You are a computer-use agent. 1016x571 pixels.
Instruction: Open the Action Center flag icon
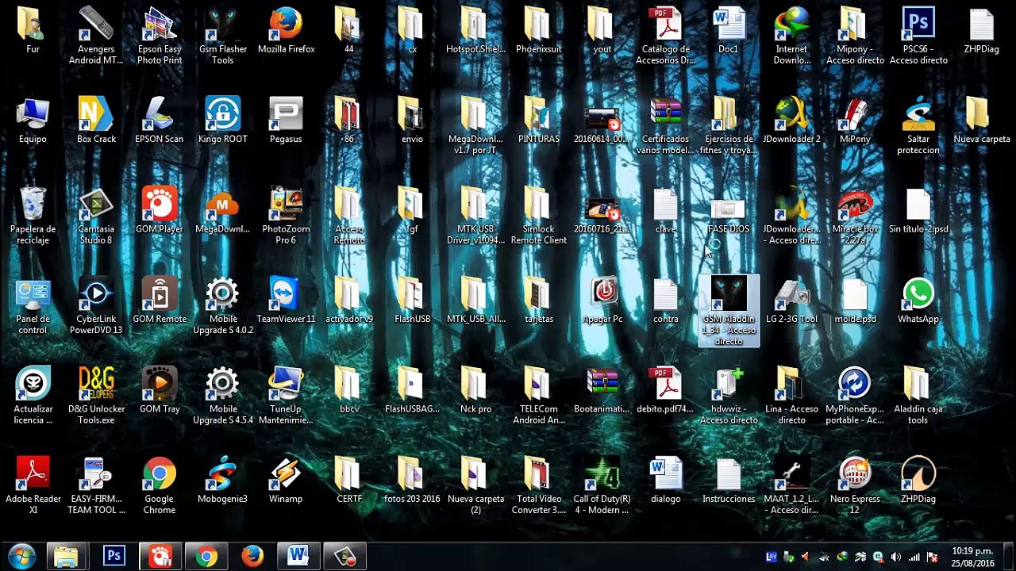pyautogui.click(x=933, y=557)
